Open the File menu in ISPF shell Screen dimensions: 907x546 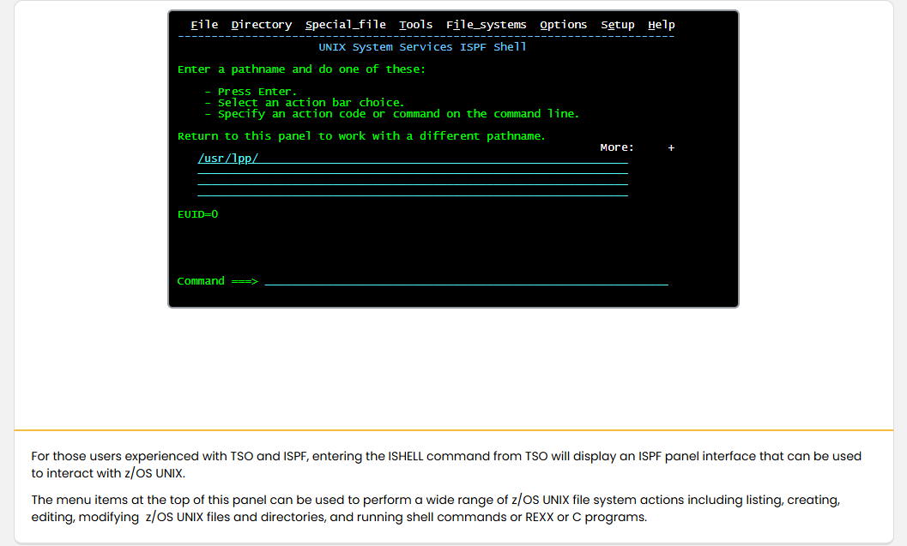coord(204,25)
